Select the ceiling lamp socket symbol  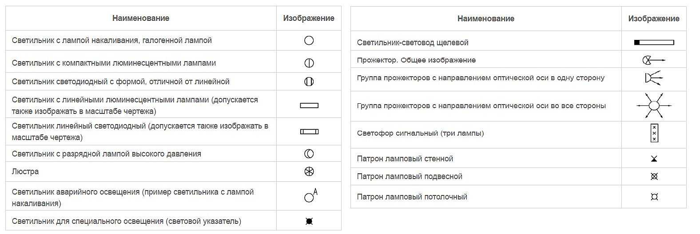pos(654,197)
